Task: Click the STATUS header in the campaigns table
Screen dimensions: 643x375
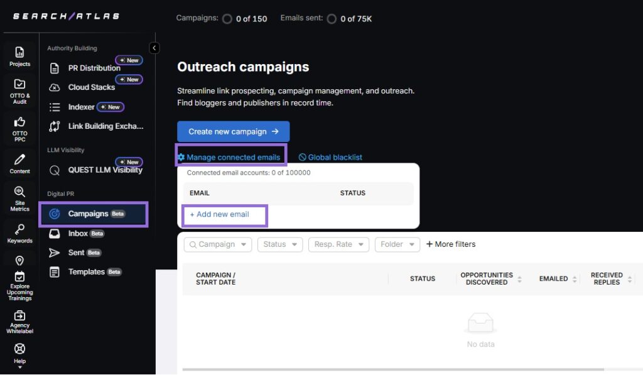Action: coord(423,279)
